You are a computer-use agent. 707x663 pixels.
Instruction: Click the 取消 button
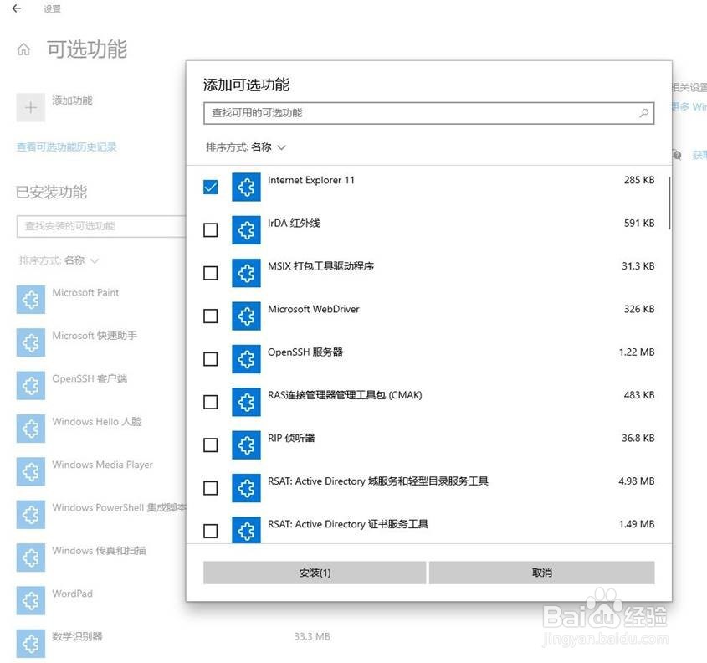pyautogui.click(x=541, y=573)
